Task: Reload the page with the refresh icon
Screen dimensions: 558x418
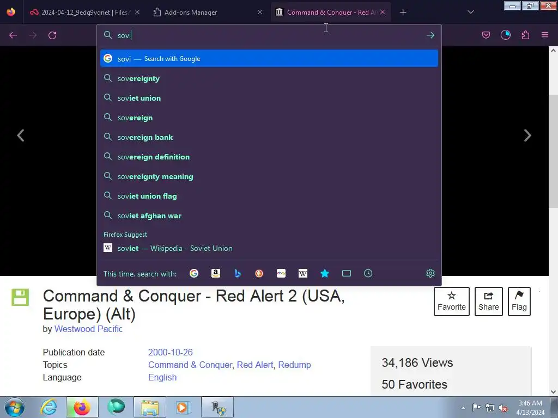Action: pyautogui.click(x=52, y=35)
